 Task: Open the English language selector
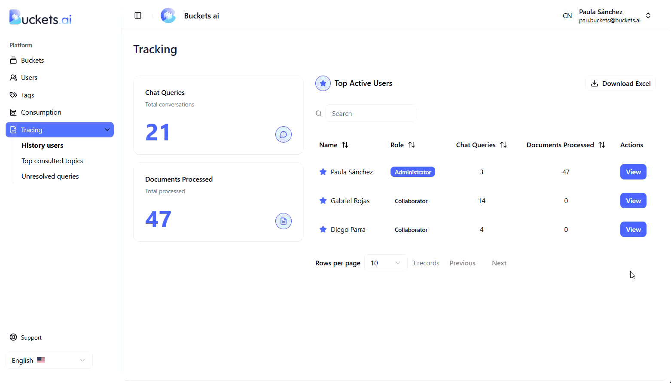(x=49, y=360)
